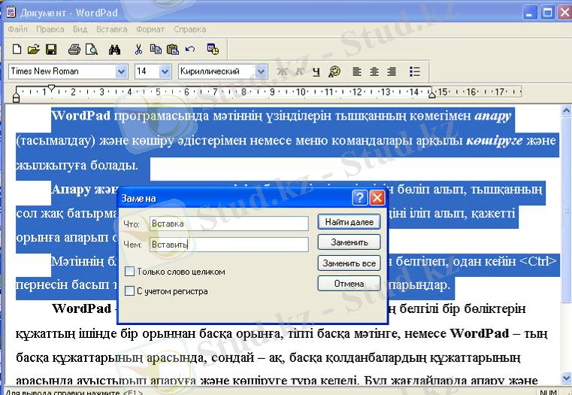Click the 'Найти далее' button

pos(348,222)
